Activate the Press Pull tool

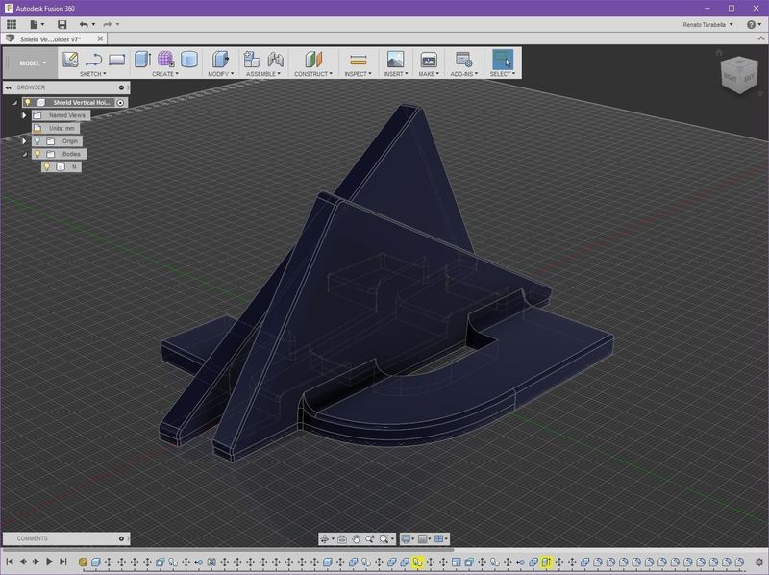click(220, 60)
